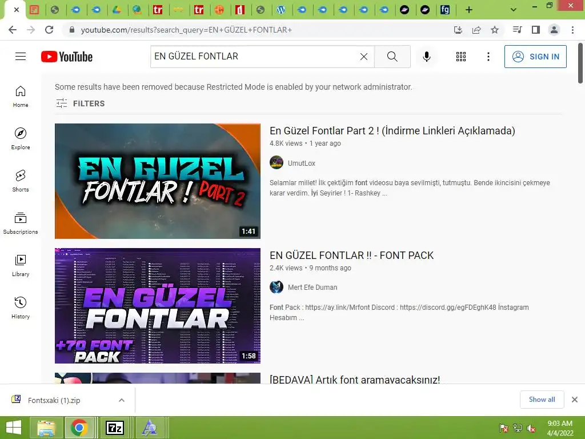The width and height of the screenshot is (585, 439).
Task: Click the YouTube logo
Action: 67,57
